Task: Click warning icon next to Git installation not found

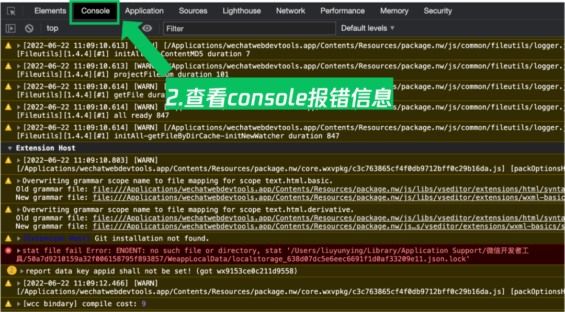Action: [x=8, y=238]
